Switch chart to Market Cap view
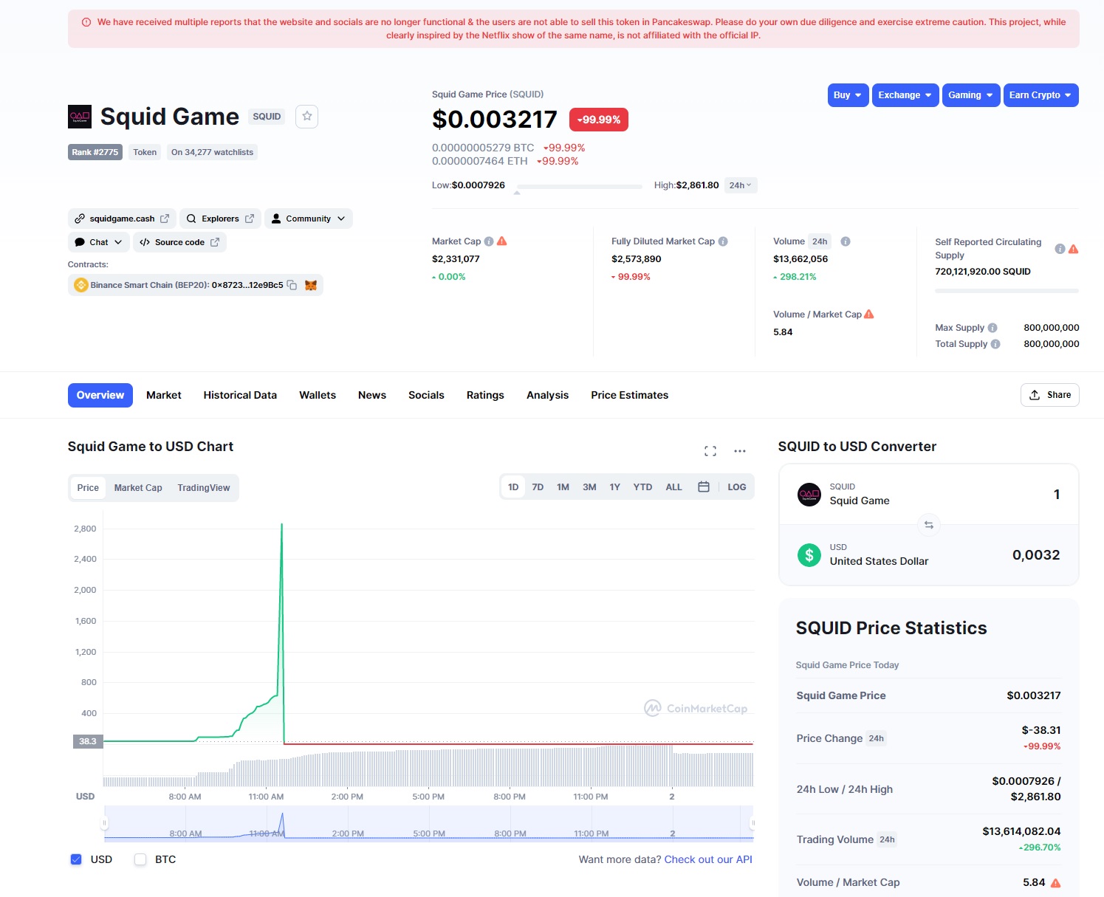The image size is (1104, 897). 138,488
